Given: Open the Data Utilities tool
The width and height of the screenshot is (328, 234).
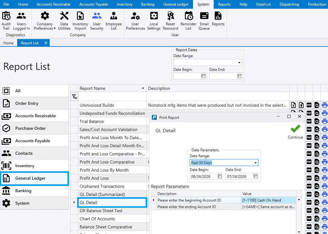Looking at the screenshot, I should [64, 21].
